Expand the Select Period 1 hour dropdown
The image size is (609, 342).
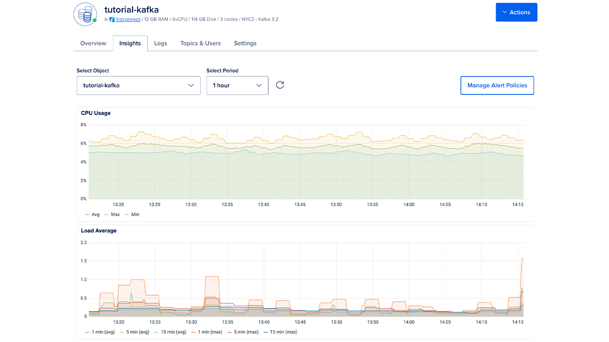click(x=237, y=85)
